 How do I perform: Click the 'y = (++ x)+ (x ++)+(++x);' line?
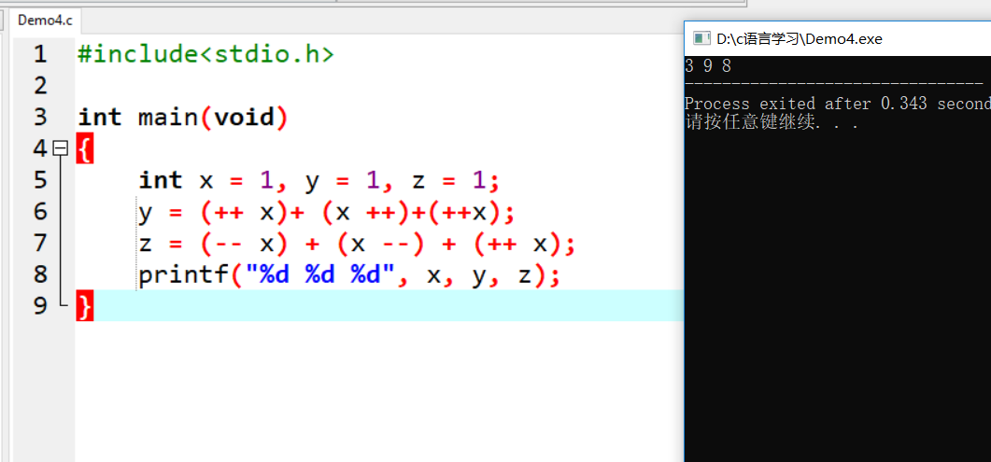coord(328,213)
